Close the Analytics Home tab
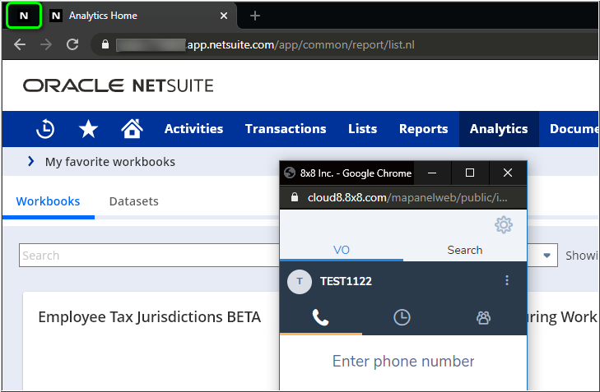The image size is (600, 392). pos(224,16)
